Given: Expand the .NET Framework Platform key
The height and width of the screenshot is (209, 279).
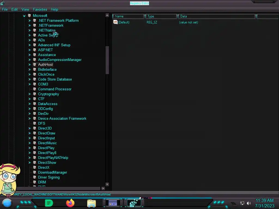Looking at the screenshot, I should point(29,21).
